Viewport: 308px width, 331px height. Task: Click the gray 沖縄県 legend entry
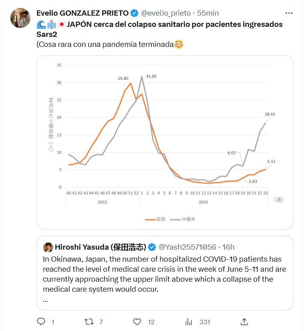pos(183,219)
